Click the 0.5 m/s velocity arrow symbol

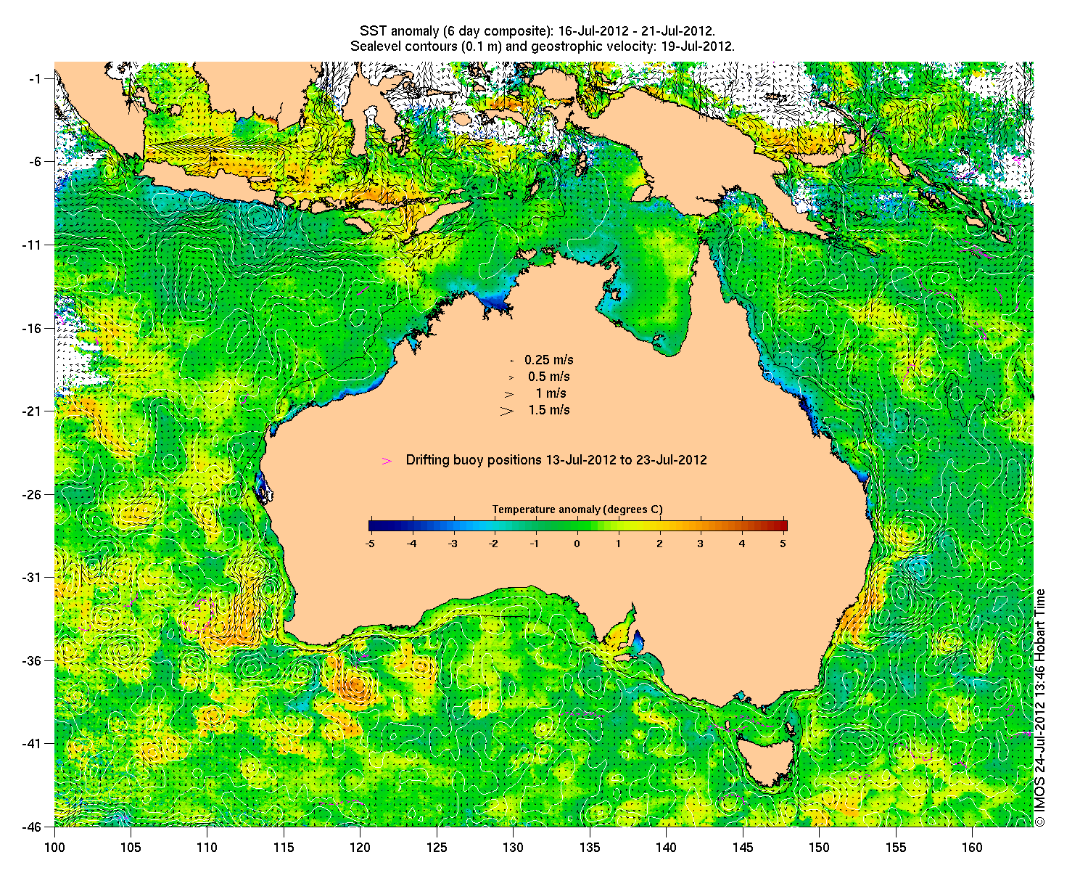[511, 377]
